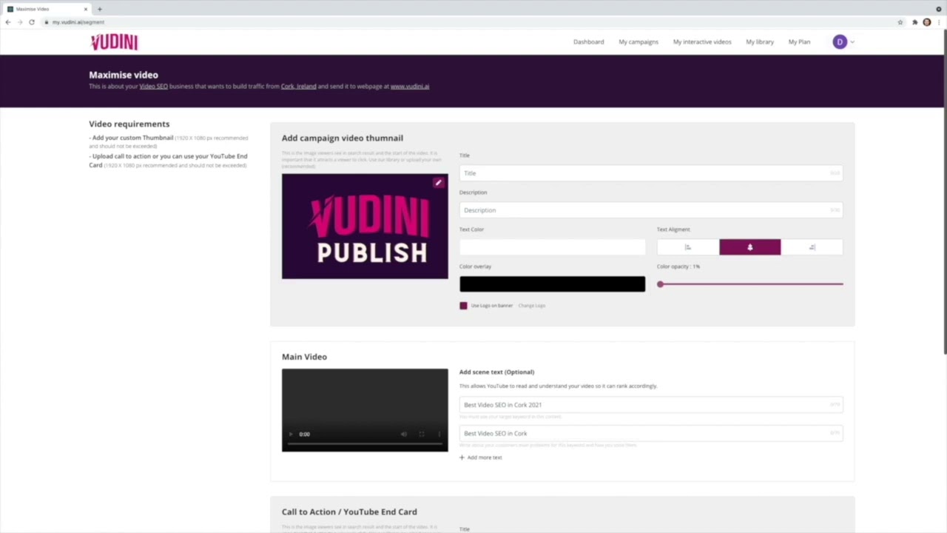Click Add more text
This screenshot has height=533, width=947.
[x=481, y=457]
